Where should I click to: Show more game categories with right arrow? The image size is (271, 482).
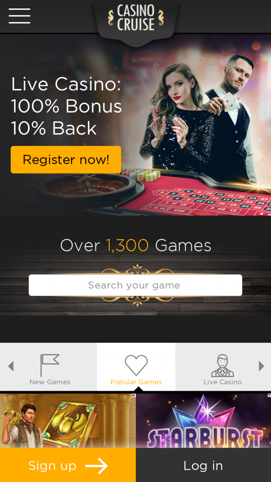(x=262, y=366)
